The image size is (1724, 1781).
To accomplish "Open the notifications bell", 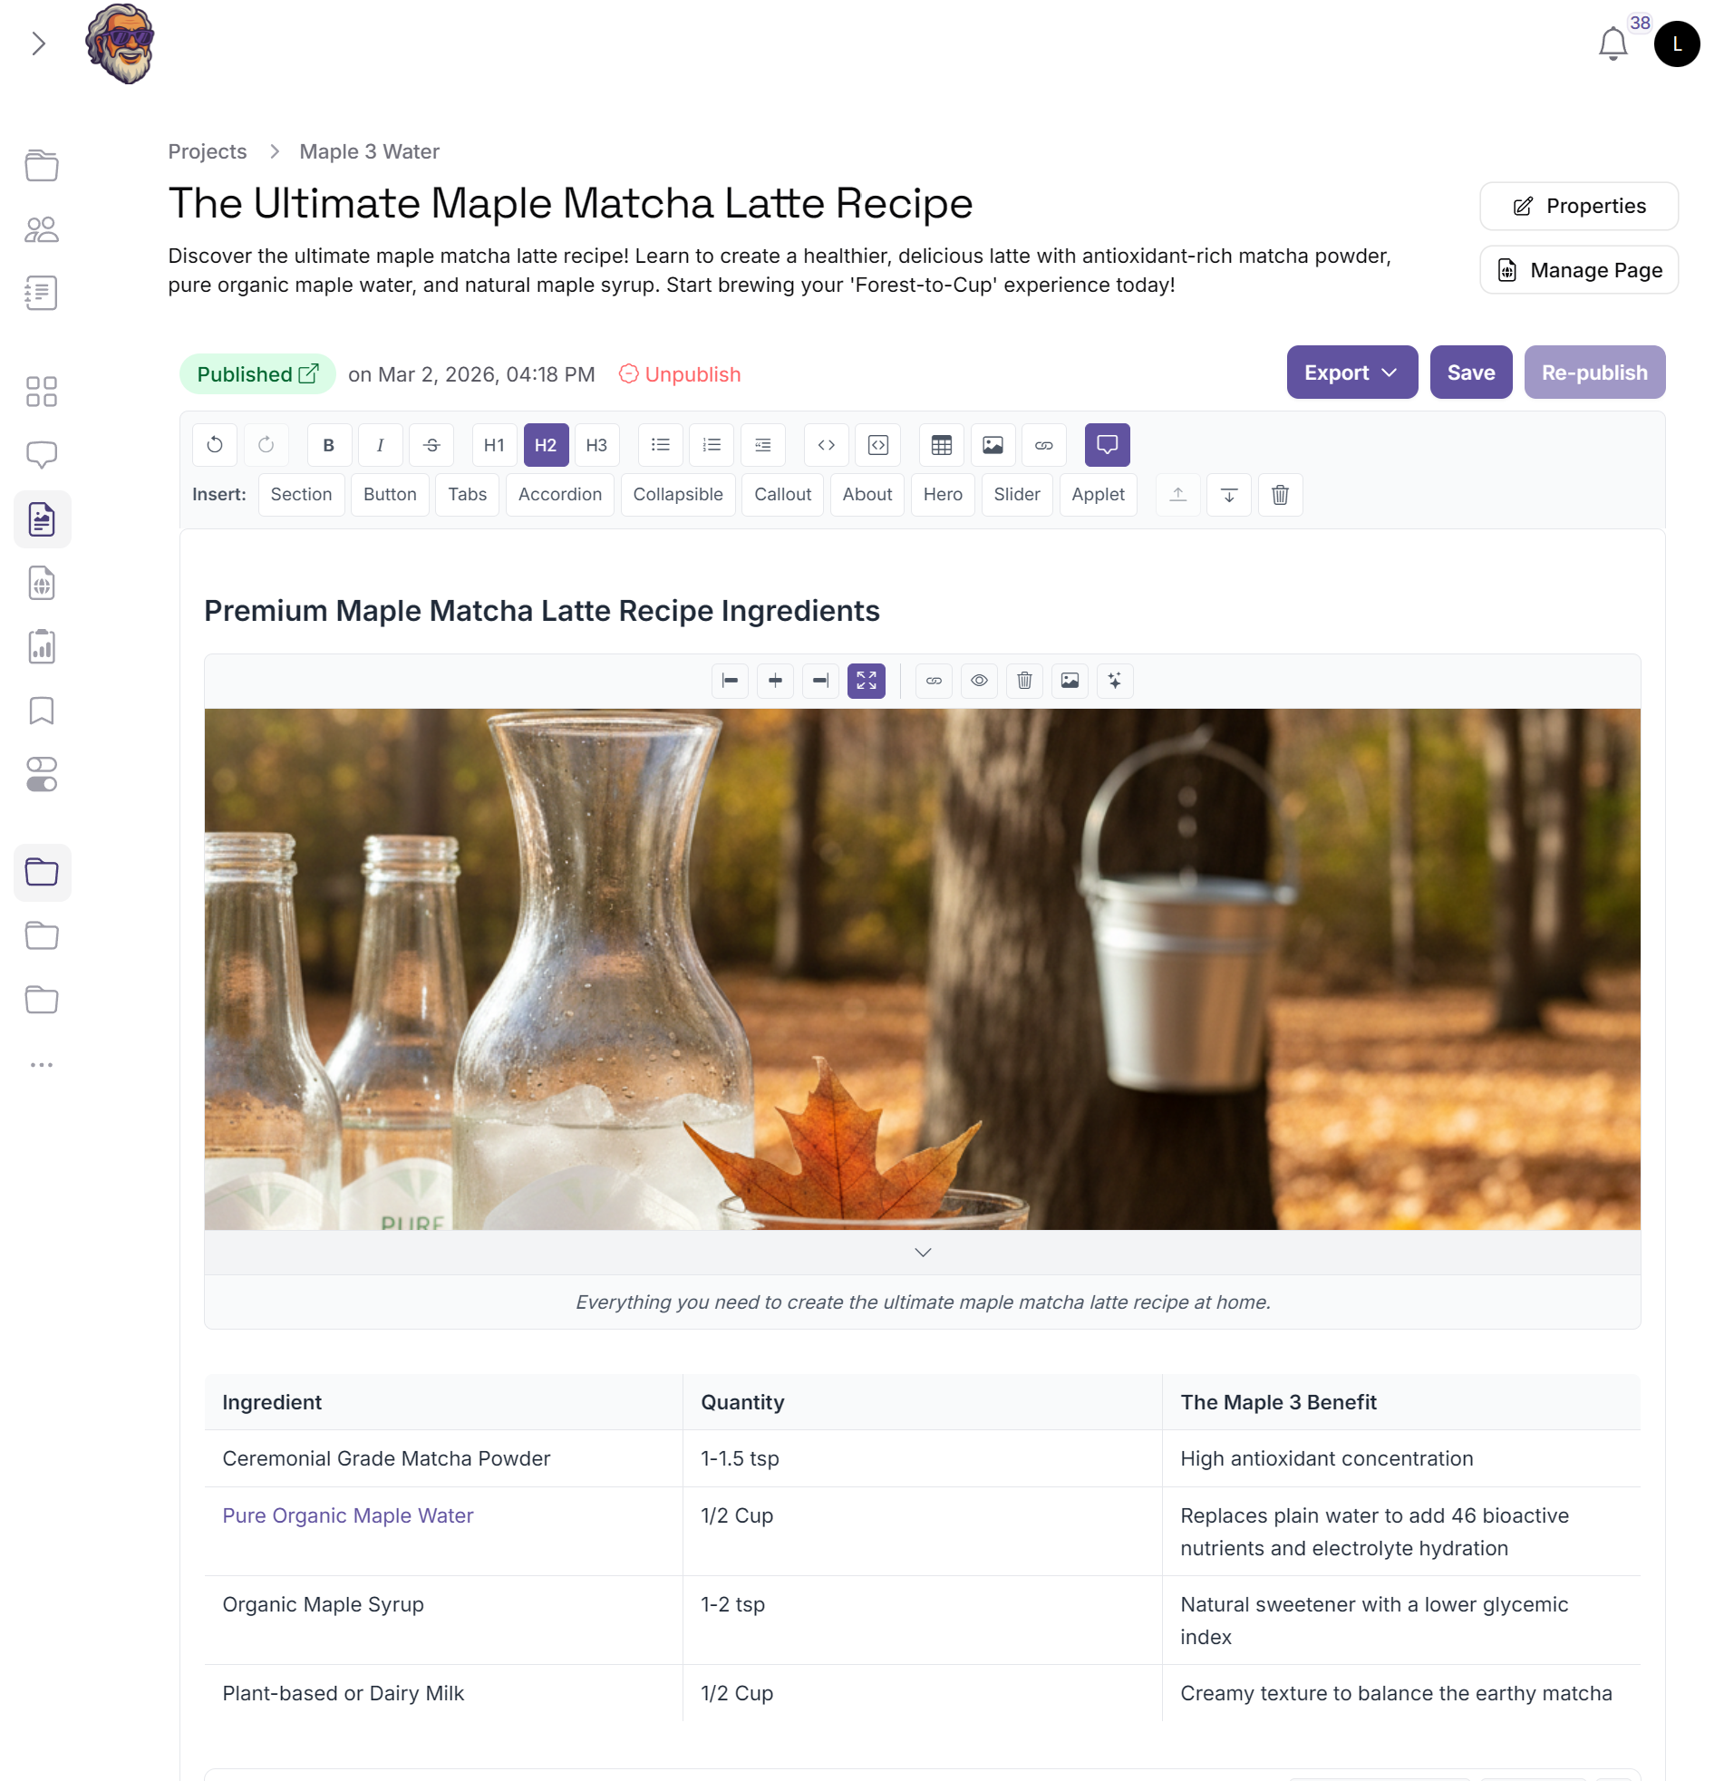I will pos(1613,44).
